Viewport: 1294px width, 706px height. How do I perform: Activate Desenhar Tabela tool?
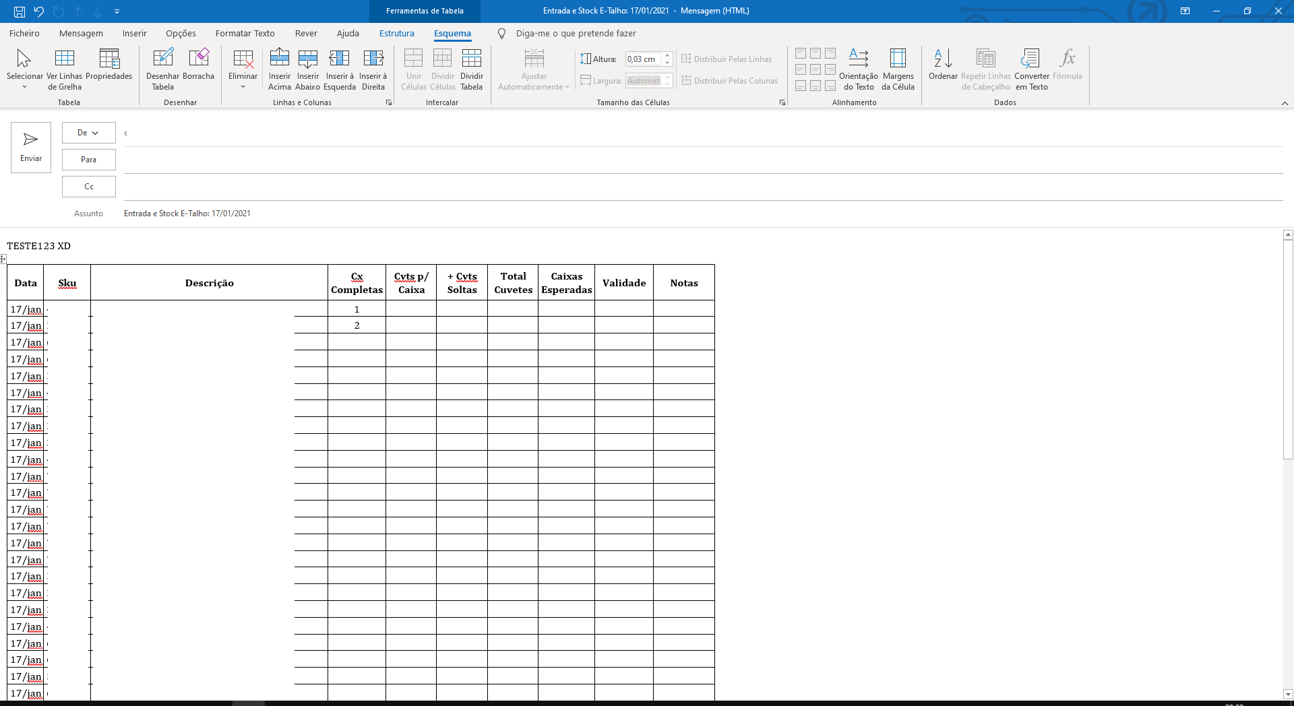coord(162,69)
